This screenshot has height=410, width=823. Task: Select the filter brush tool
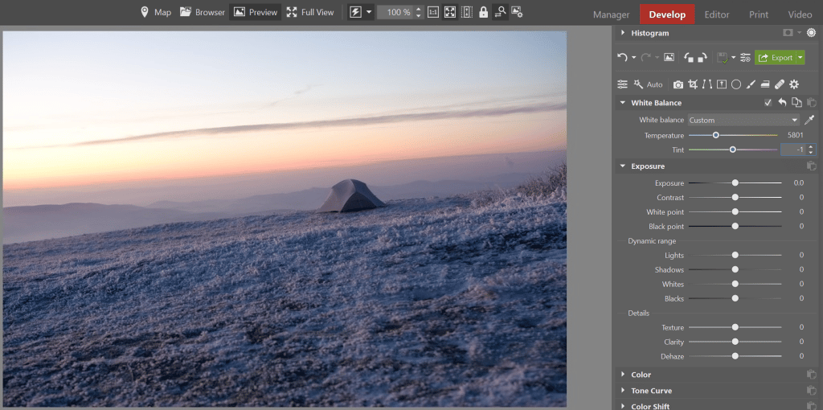[x=750, y=84]
